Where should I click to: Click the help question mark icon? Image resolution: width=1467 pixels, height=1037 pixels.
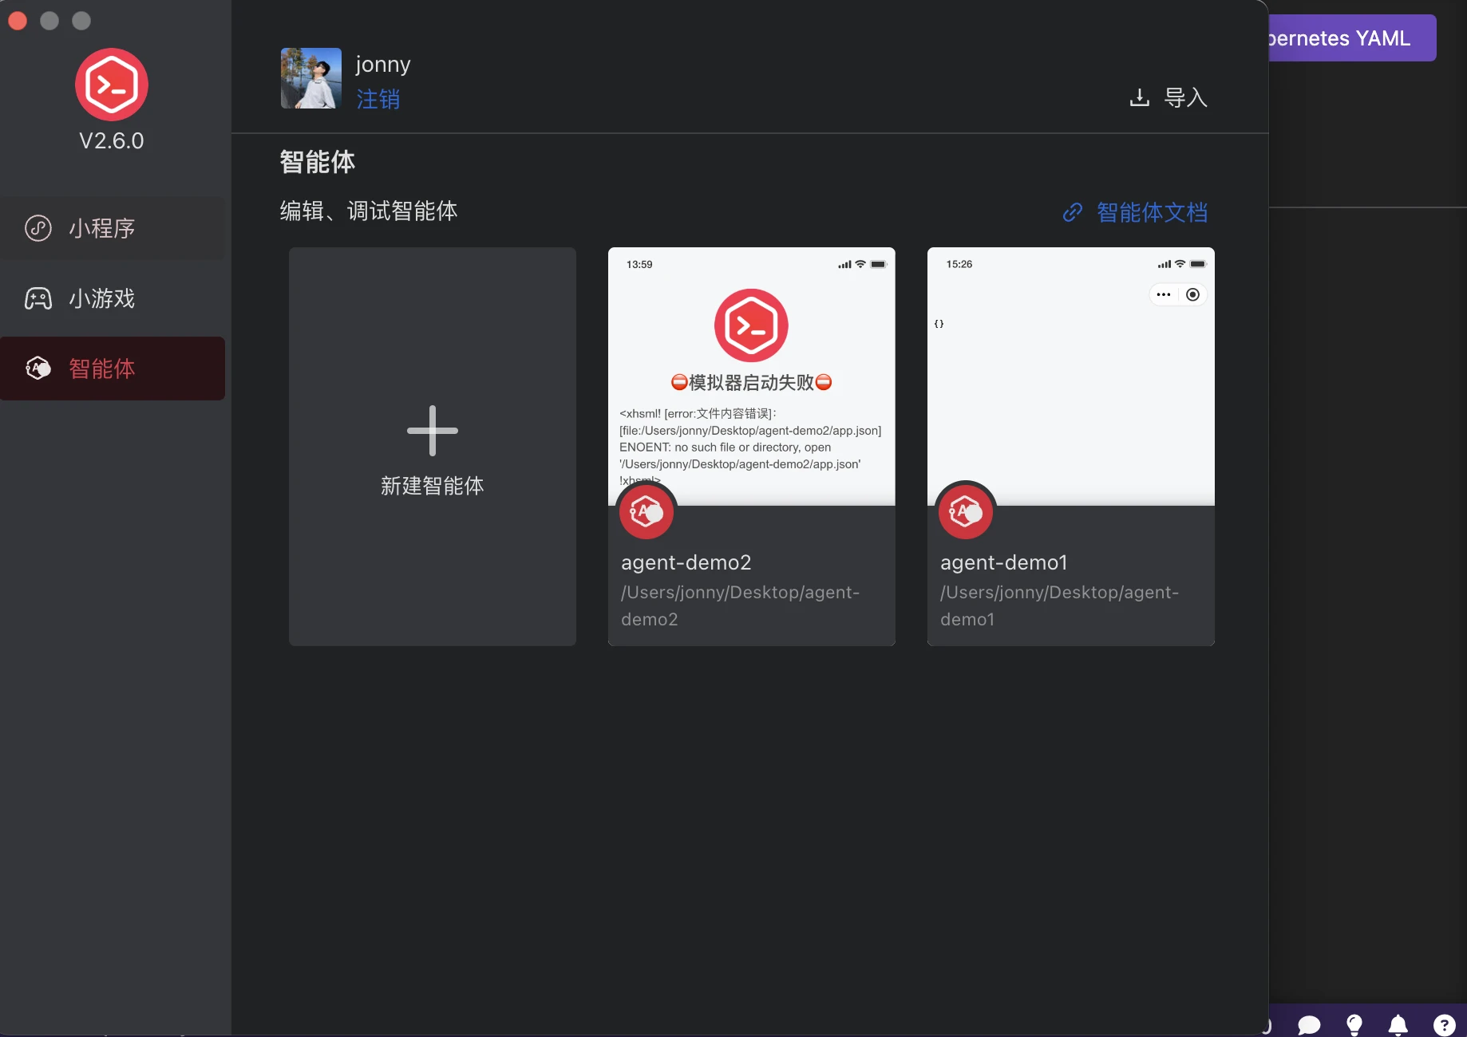pyautogui.click(x=1445, y=1025)
